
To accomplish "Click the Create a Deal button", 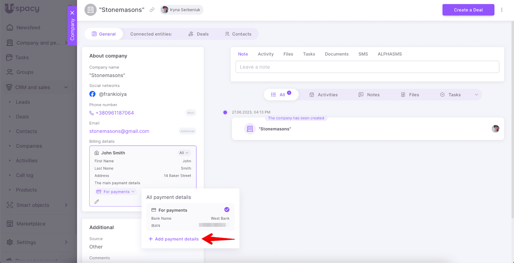I will (x=468, y=10).
